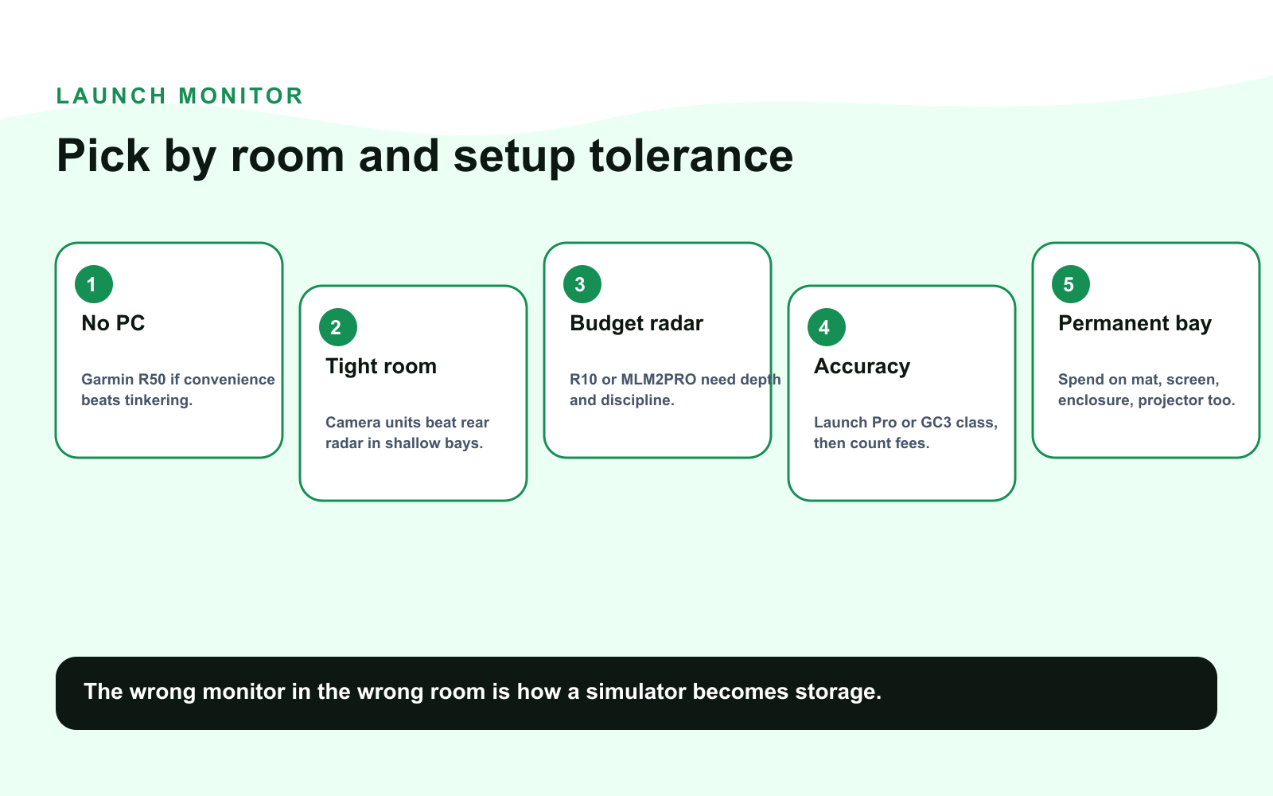Click 'R10 or MLM2PRO need depth' description
The image size is (1273, 796).
[x=675, y=390]
